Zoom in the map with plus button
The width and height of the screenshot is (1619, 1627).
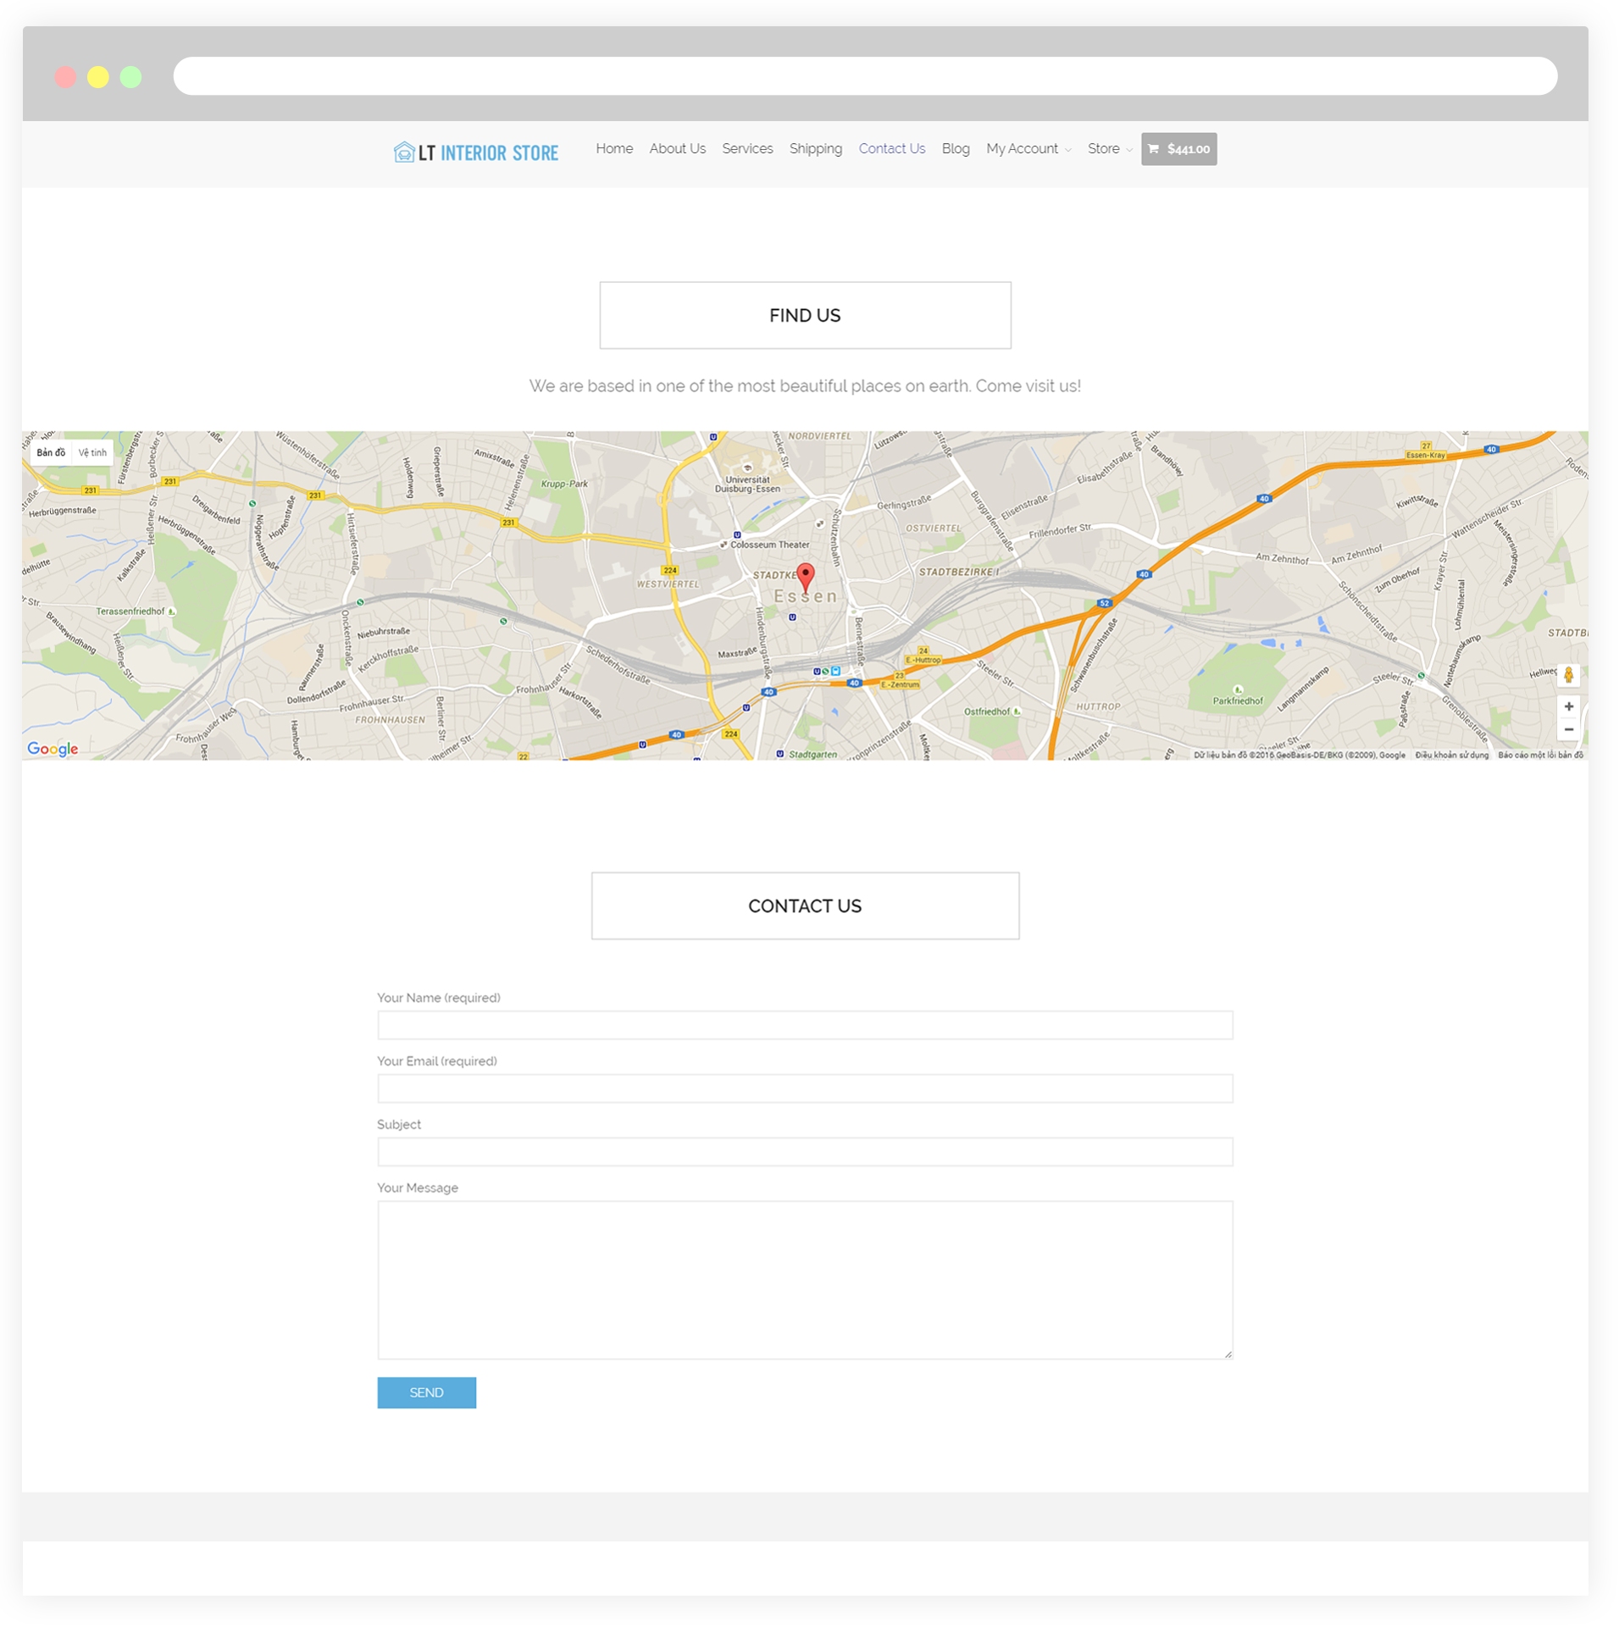[x=1568, y=706]
